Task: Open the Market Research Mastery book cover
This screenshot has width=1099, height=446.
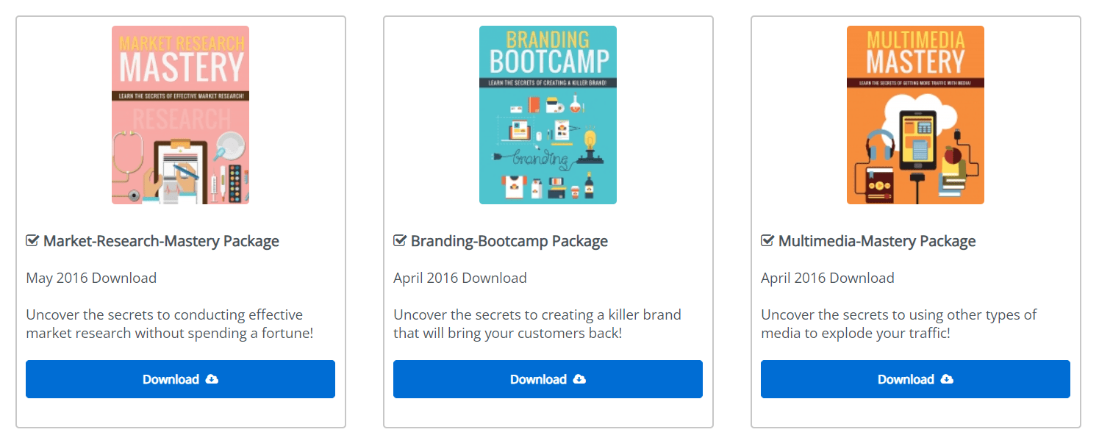Action: point(180,115)
